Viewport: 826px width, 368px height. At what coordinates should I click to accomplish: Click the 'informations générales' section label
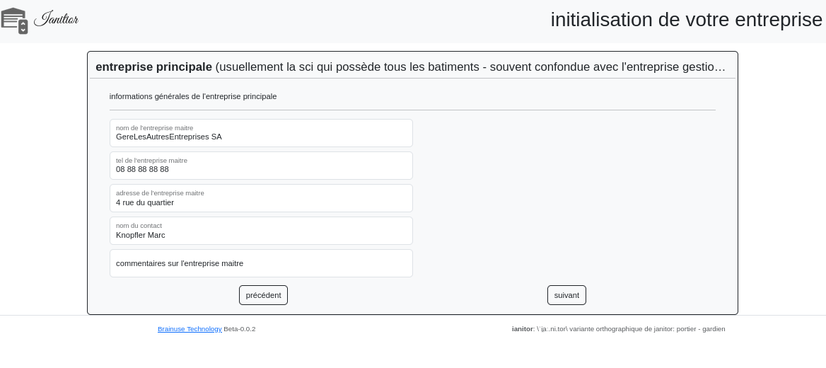coord(193,96)
